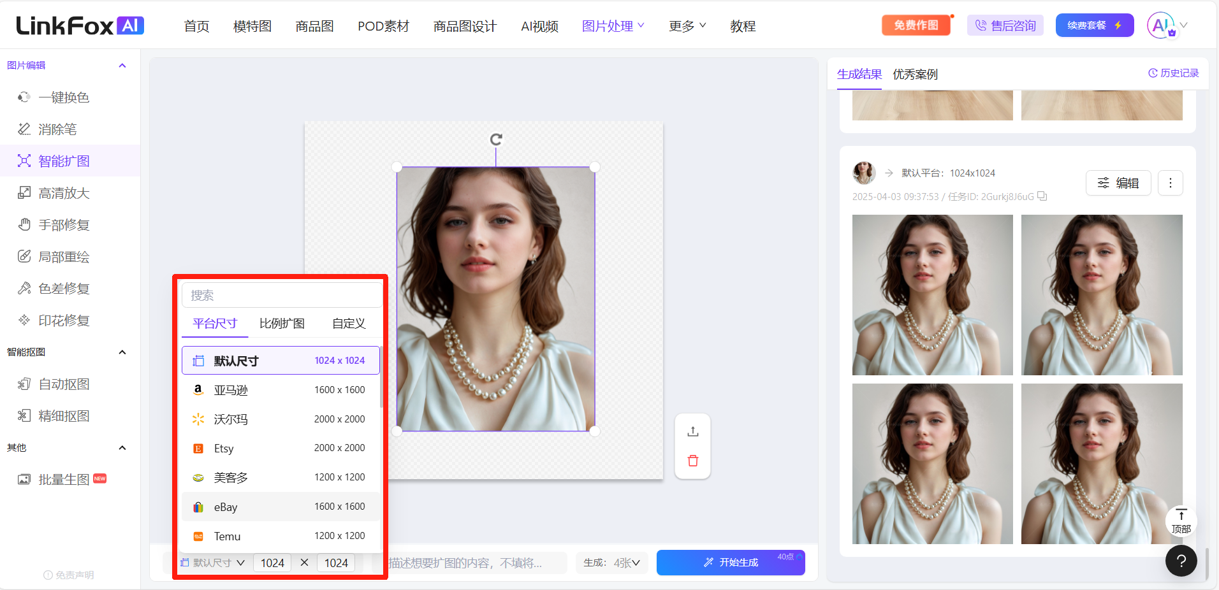Open the 自动抠图 auto cutout tool
This screenshot has width=1219, height=590.
click(x=63, y=384)
